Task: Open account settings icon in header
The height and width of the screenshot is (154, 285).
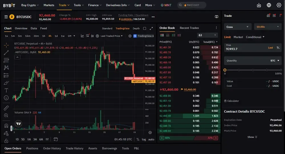Action: pos(279,5)
